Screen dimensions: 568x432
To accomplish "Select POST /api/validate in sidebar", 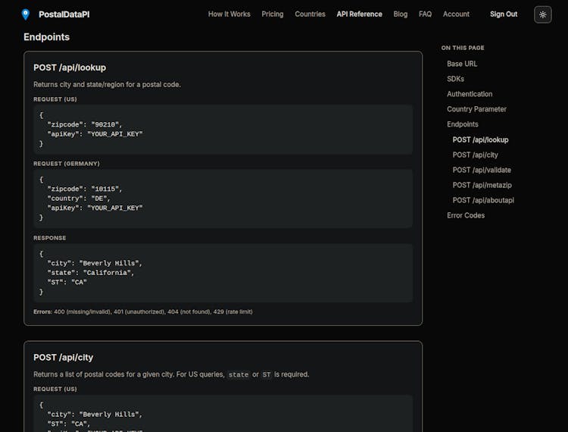I will coord(482,170).
